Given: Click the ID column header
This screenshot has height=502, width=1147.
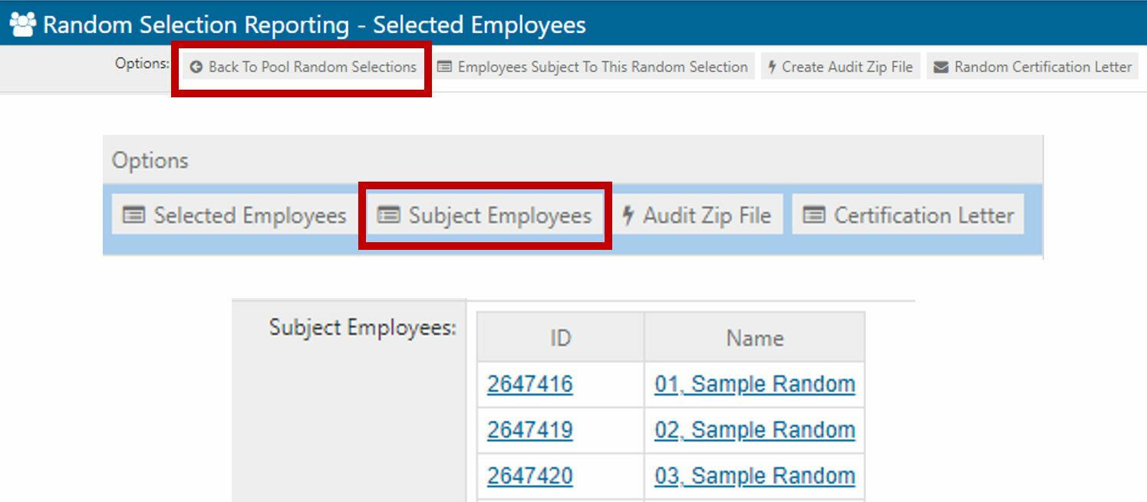Looking at the screenshot, I should click(x=560, y=338).
